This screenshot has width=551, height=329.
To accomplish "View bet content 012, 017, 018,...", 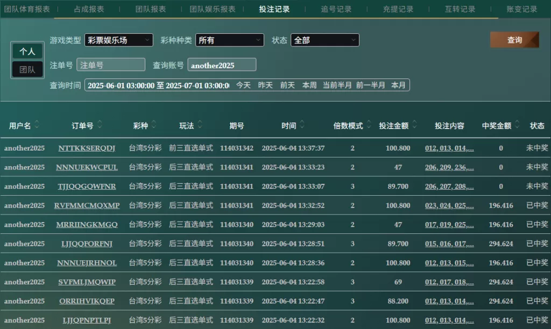I will 449,282.
